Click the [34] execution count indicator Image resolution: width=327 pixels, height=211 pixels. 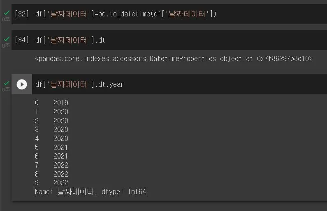(x=22, y=40)
